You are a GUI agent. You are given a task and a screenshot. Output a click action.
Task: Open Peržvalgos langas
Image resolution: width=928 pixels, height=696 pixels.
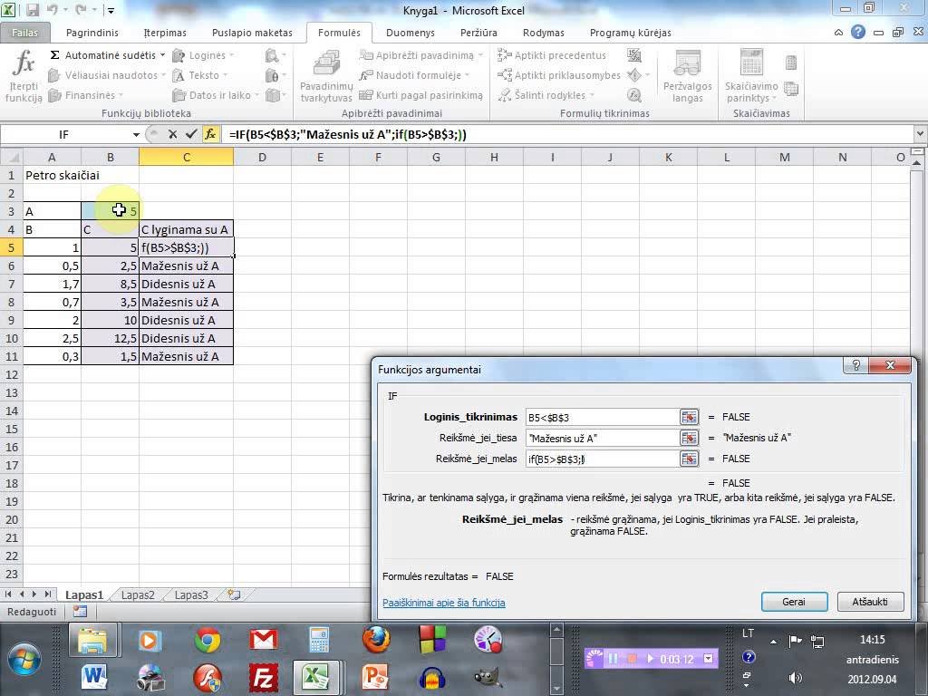(687, 76)
